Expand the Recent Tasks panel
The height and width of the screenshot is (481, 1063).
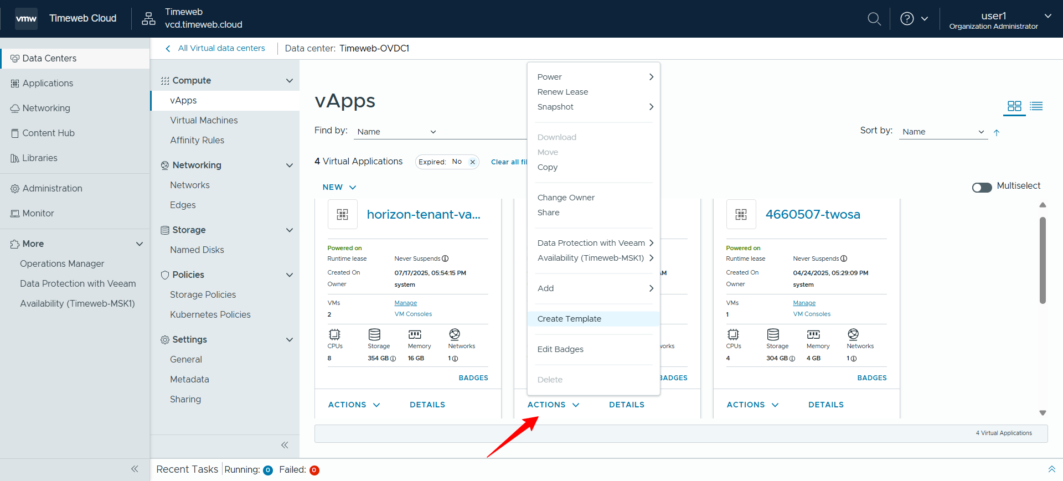pos(1051,469)
